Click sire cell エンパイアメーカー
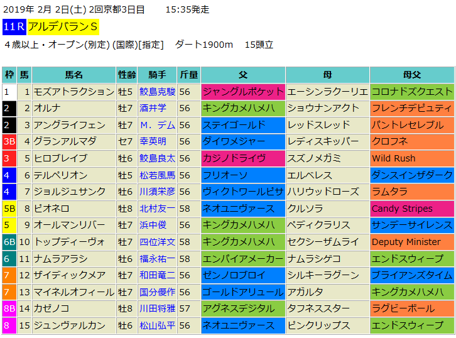 (x=243, y=259)
